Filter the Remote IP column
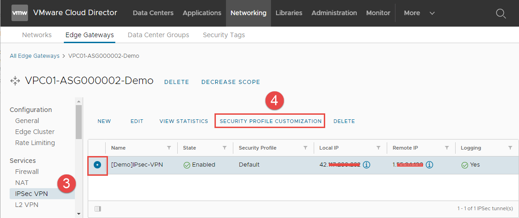 pyautogui.click(x=446, y=148)
